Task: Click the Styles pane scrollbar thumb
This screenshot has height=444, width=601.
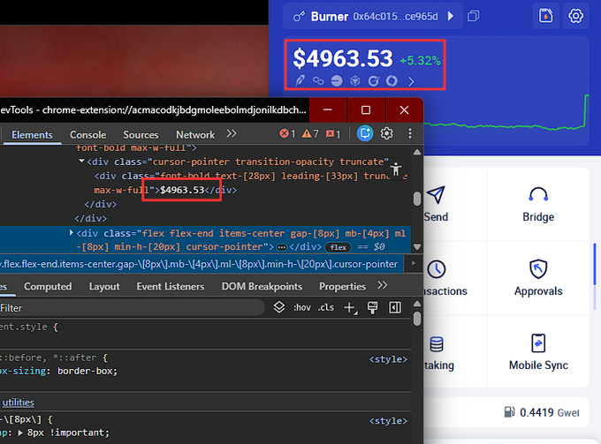Action: [x=417, y=319]
